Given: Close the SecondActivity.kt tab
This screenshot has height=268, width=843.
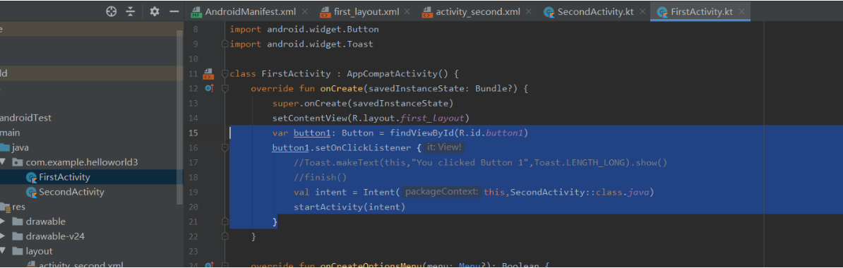Looking at the screenshot, I should click(642, 12).
